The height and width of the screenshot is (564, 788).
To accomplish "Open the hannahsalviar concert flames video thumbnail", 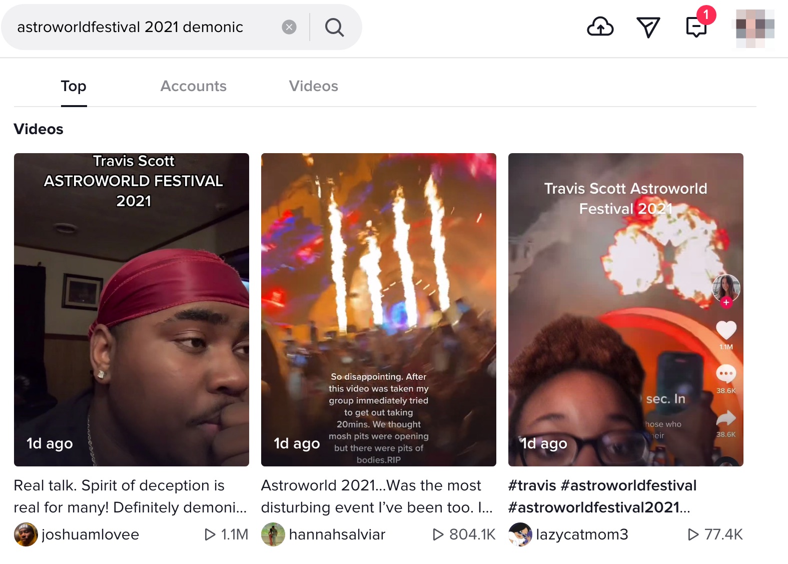I will pyautogui.click(x=379, y=310).
